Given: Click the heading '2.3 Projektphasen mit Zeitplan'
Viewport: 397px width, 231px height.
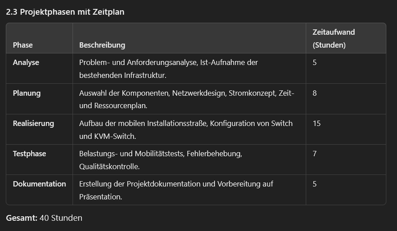Looking at the screenshot, I should point(65,12).
